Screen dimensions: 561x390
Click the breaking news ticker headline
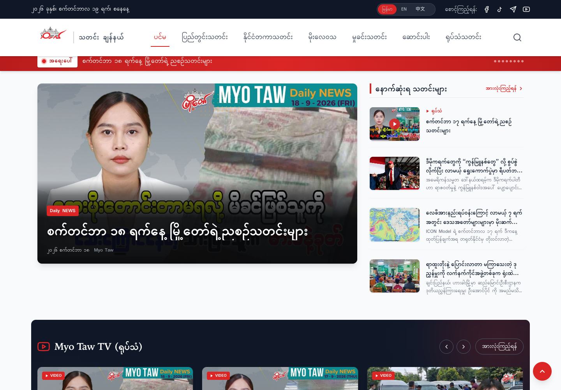tap(147, 61)
